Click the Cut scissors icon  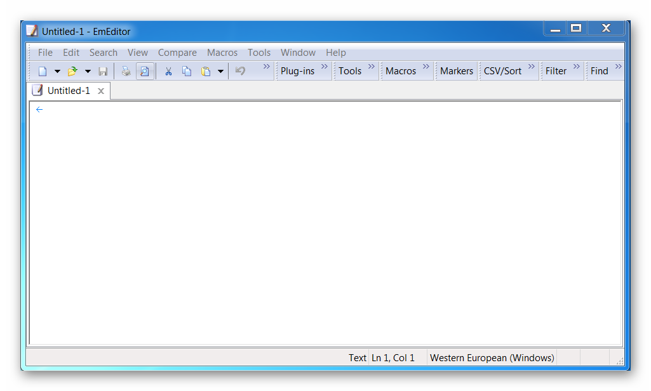click(x=168, y=71)
